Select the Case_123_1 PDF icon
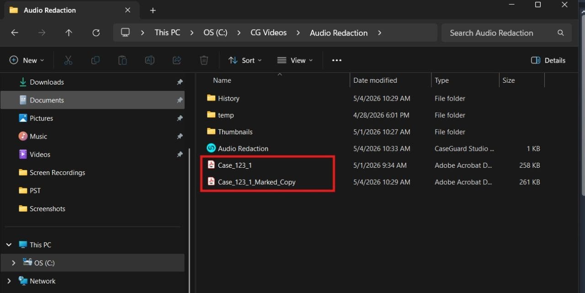This screenshot has height=293, width=585. [211, 165]
